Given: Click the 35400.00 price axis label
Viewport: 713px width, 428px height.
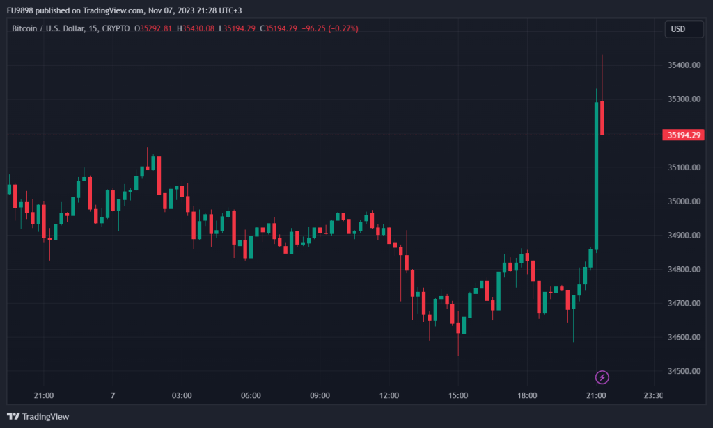Looking at the screenshot, I should [x=683, y=65].
